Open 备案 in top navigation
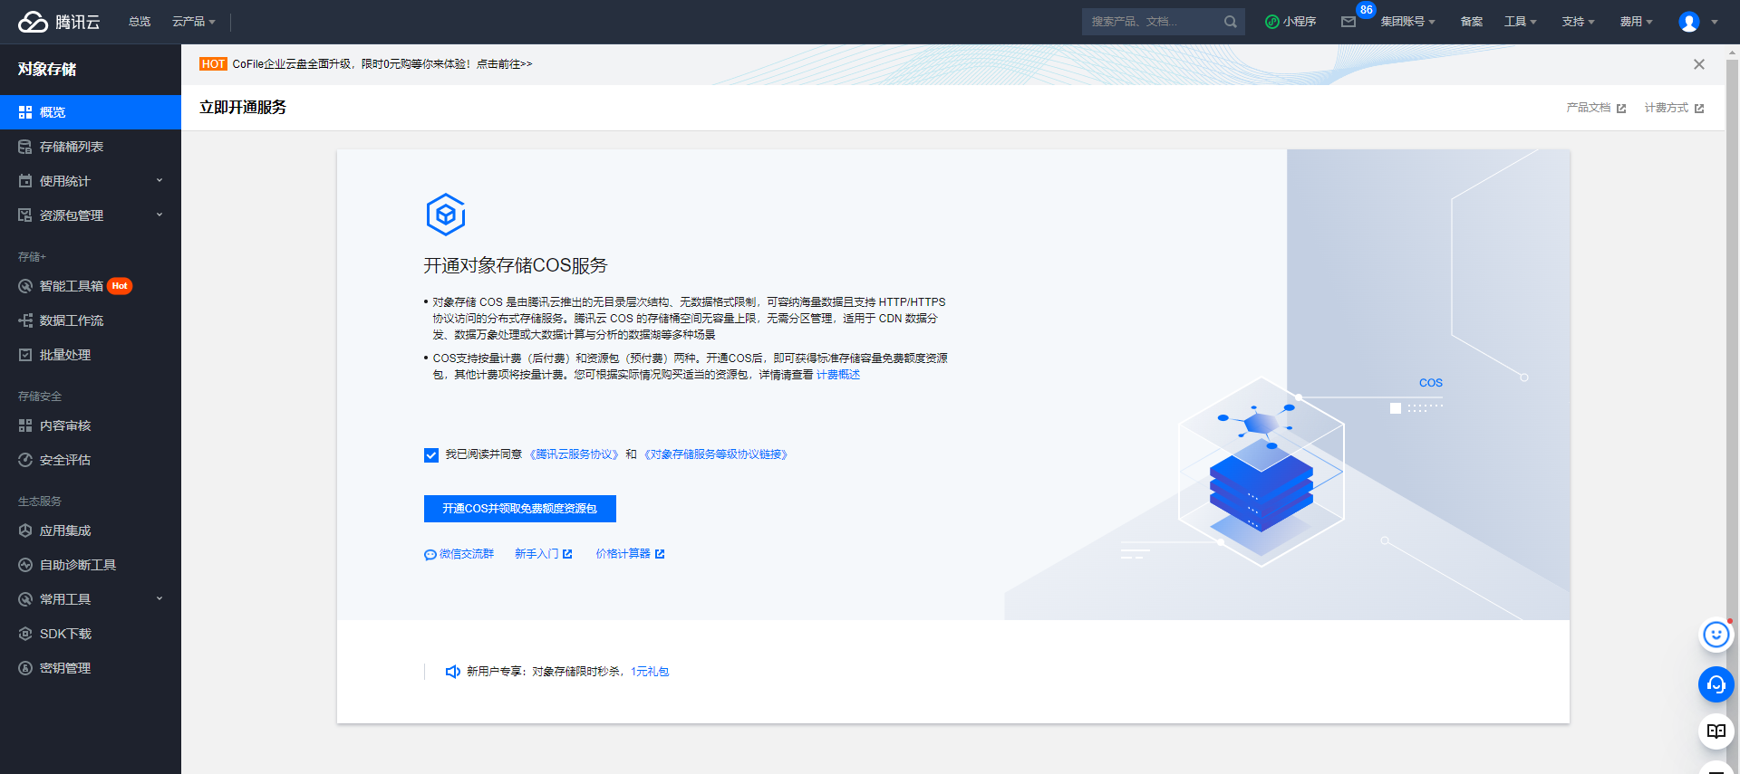 coord(1472,22)
